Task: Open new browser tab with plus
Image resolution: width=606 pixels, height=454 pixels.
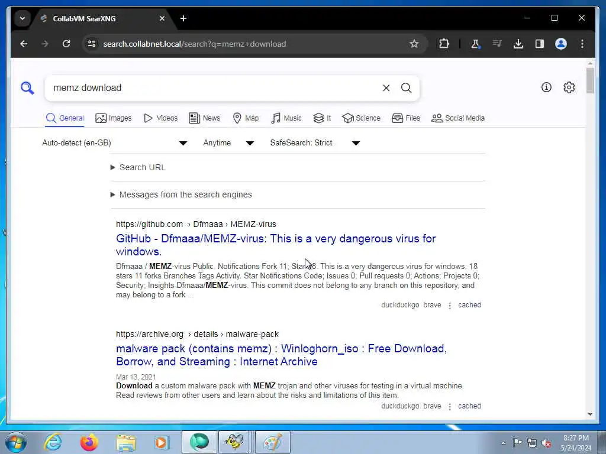Action: [183, 18]
